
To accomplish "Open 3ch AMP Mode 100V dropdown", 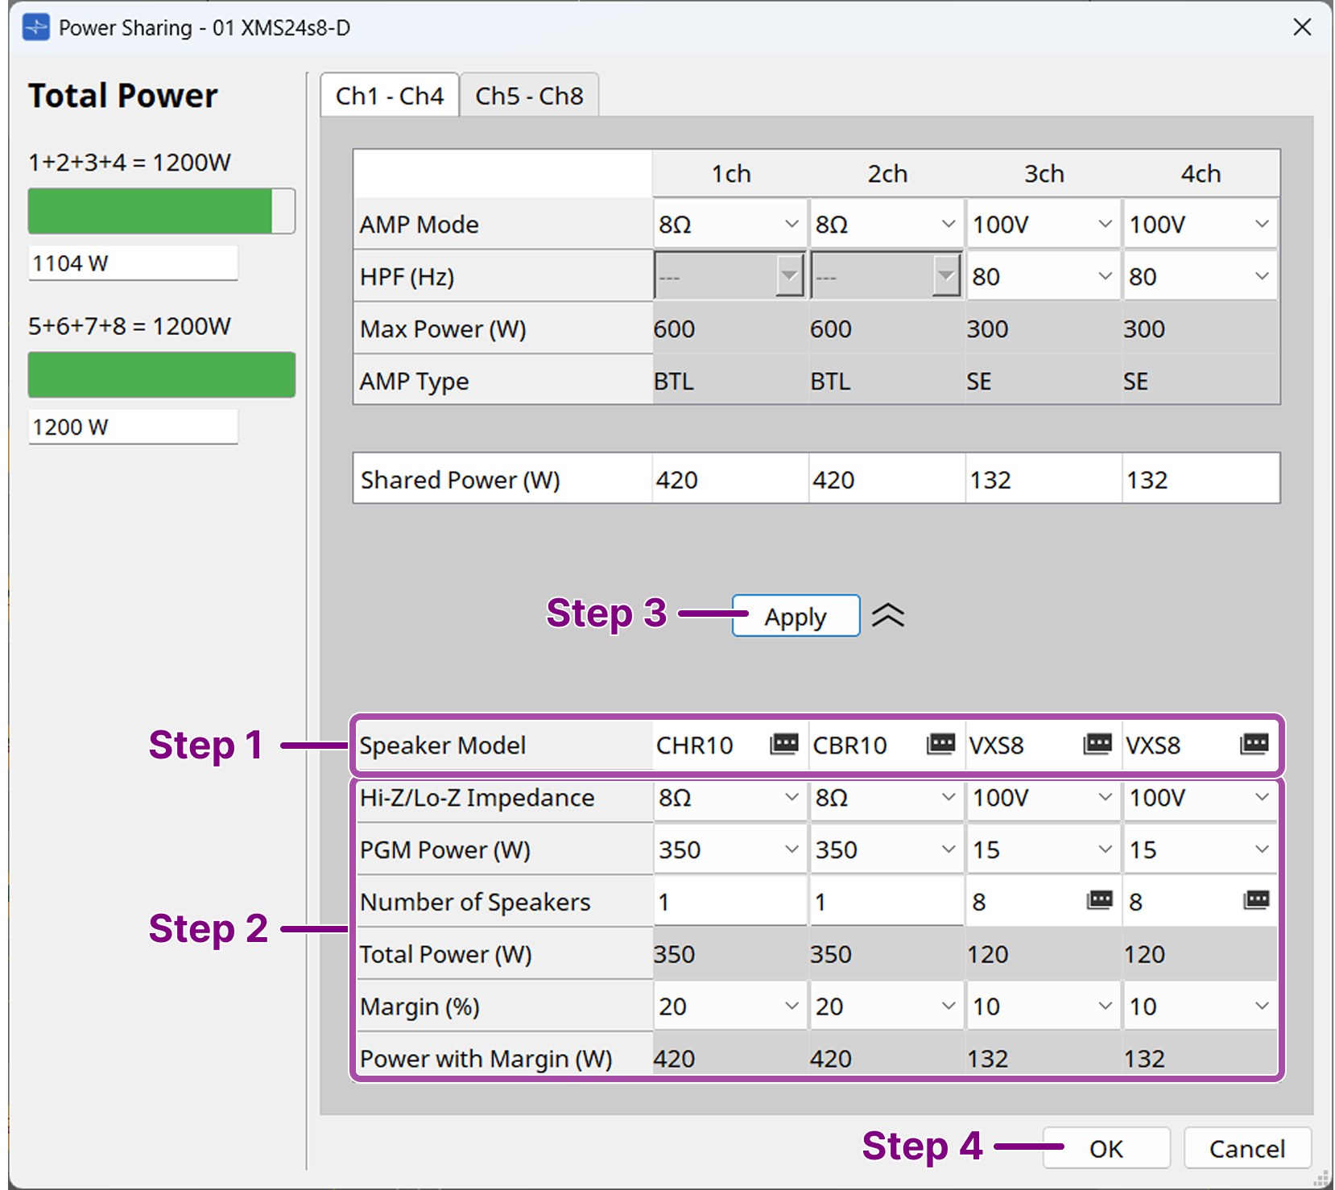I will click(x=1043, y=224).
